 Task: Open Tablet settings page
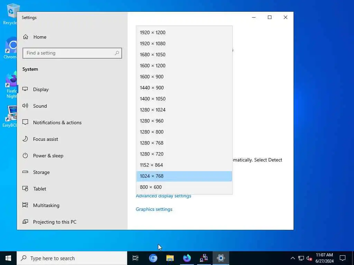pyautogui.click(x=72, y=189)
